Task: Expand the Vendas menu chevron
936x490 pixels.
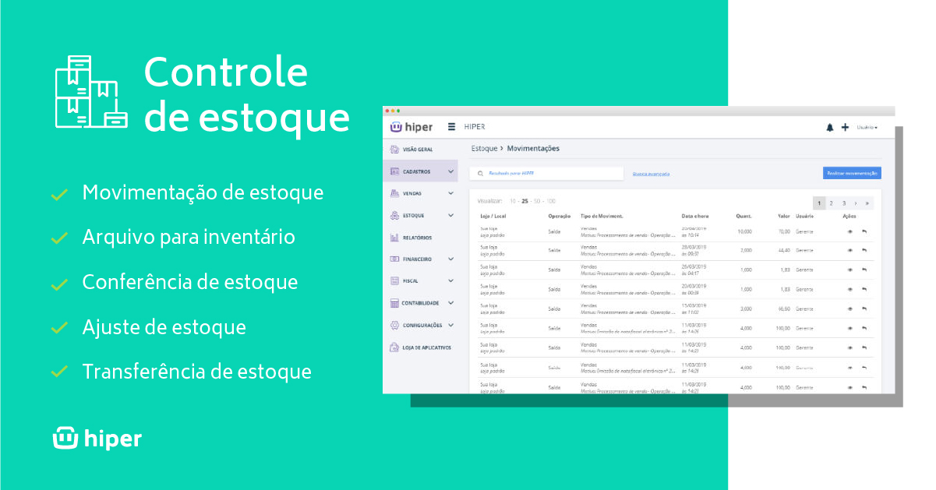Action: (450, 193)
